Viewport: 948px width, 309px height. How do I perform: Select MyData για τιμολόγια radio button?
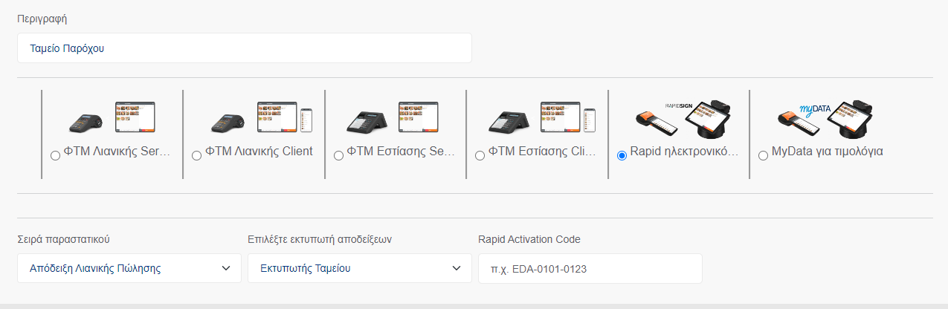pyautogui.click(x=763, y=156)
